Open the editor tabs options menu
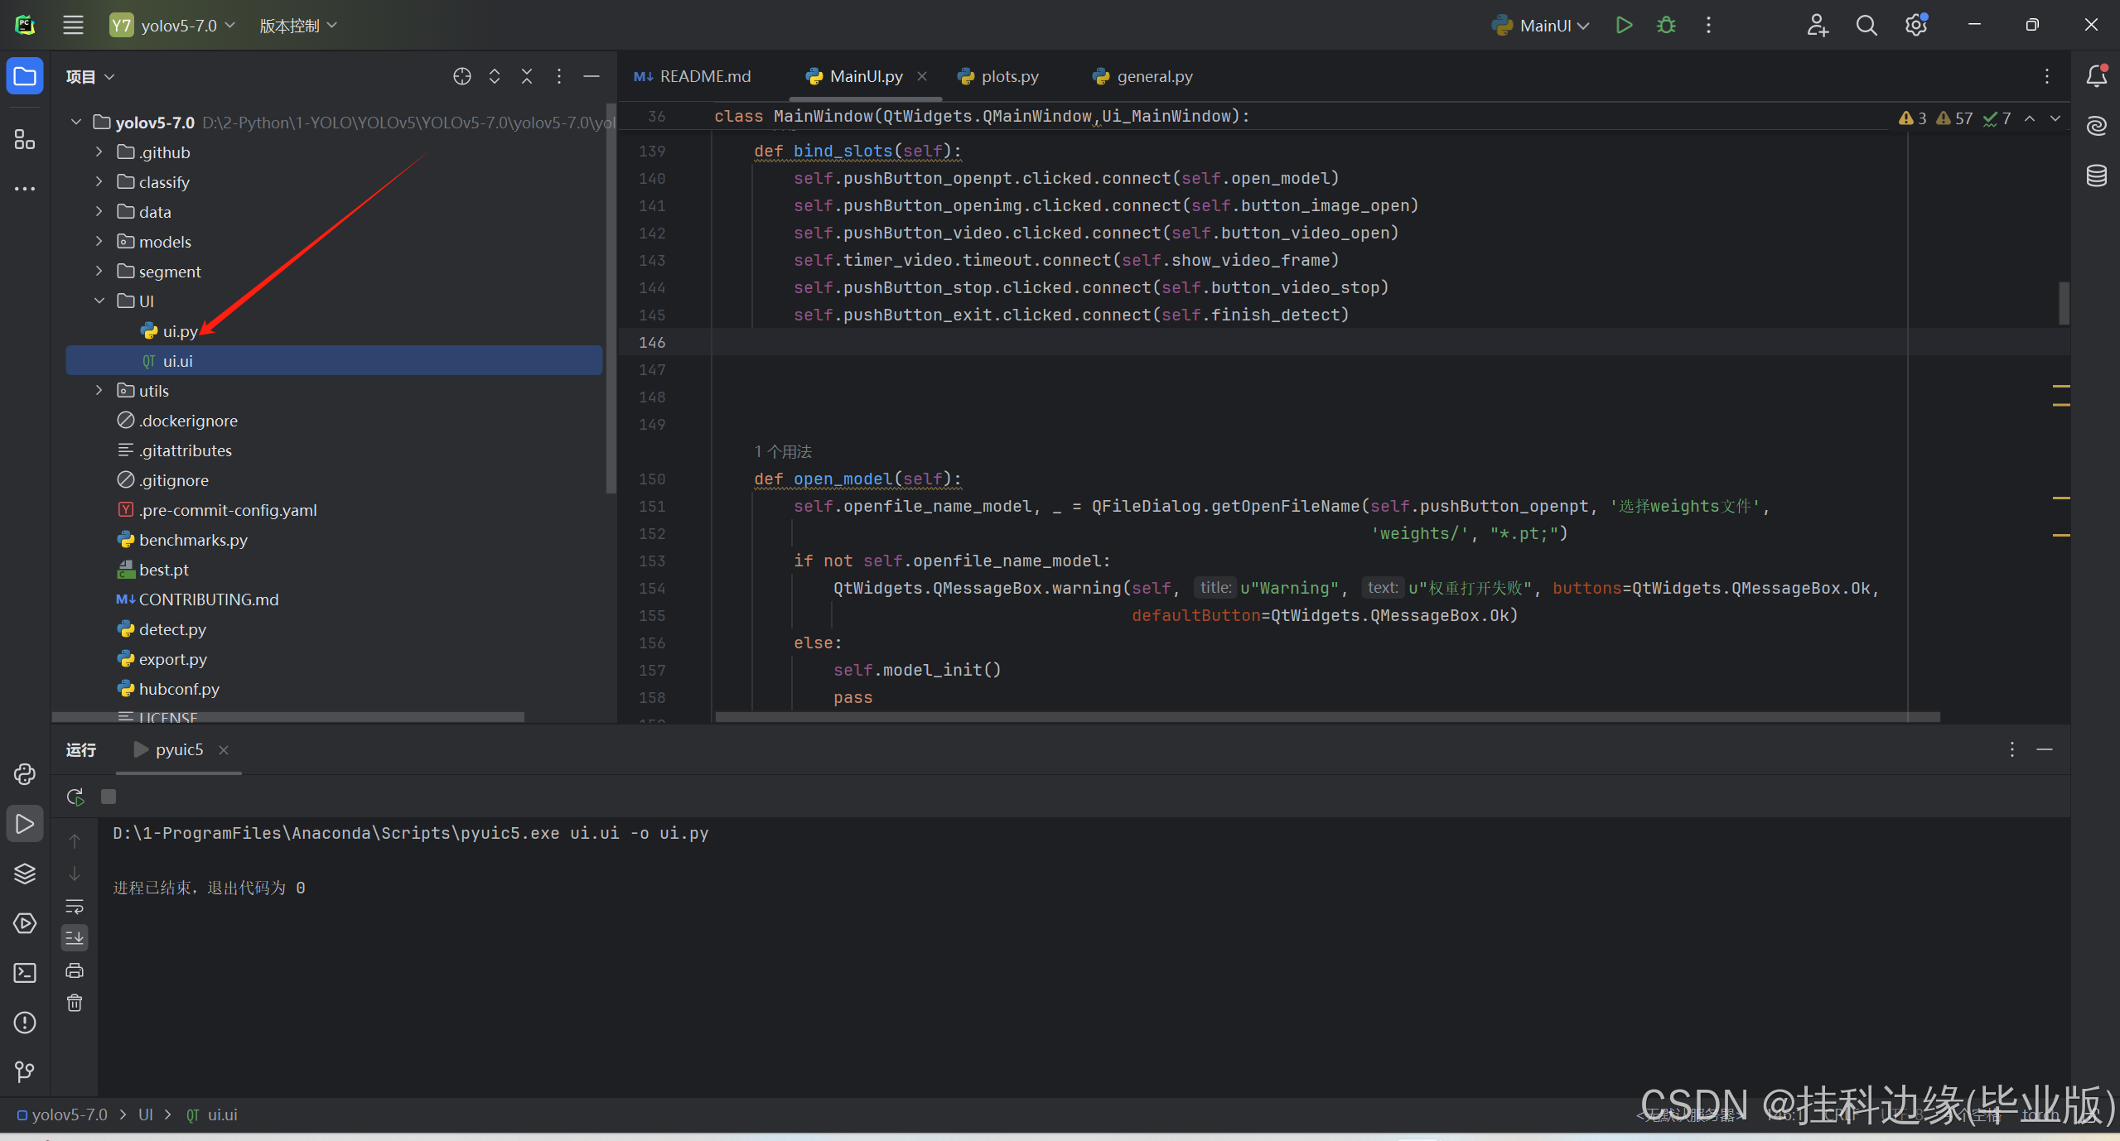Screen dimensions: 2120x1141 2047,76
